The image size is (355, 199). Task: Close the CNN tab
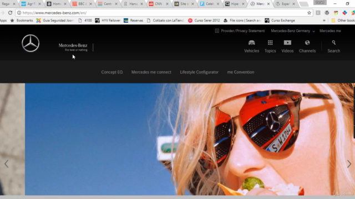(168, 4)
